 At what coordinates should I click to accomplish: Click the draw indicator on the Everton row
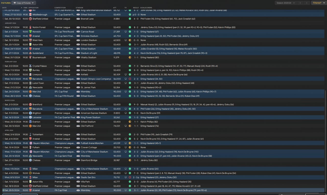[x=130, y=122]
